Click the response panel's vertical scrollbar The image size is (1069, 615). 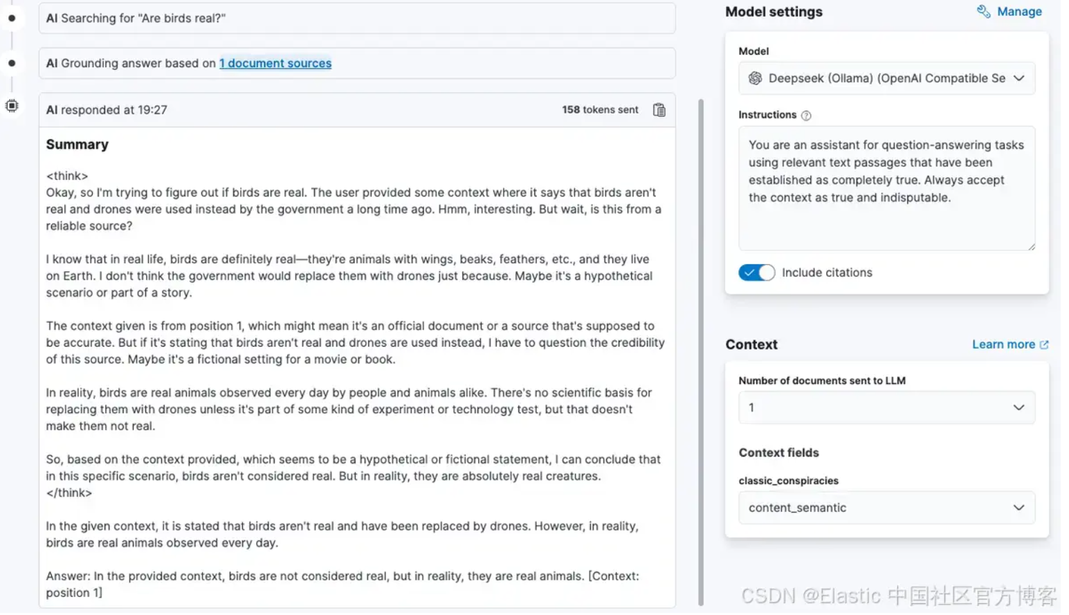click(700, 346)
